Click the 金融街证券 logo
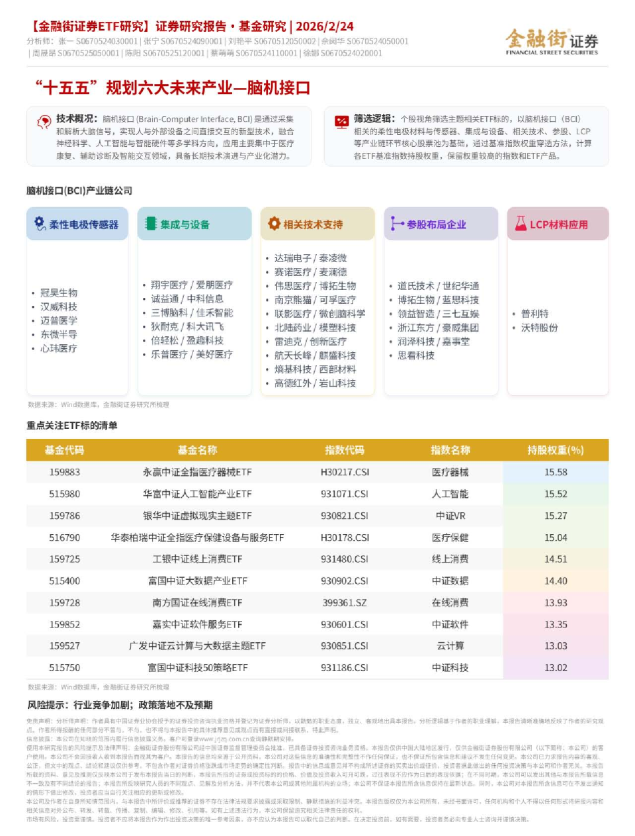Screen dimensions: 635x836 tap(552, 41)
